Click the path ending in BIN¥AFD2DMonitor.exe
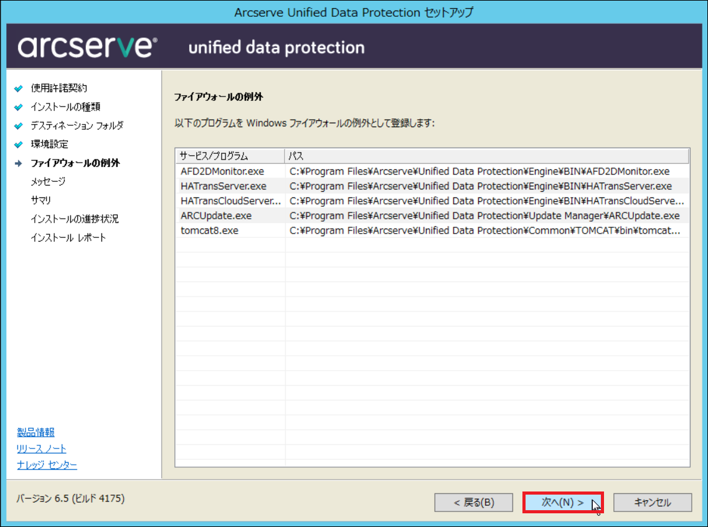Screen dimensions: 708x527 tap(479, 171)
